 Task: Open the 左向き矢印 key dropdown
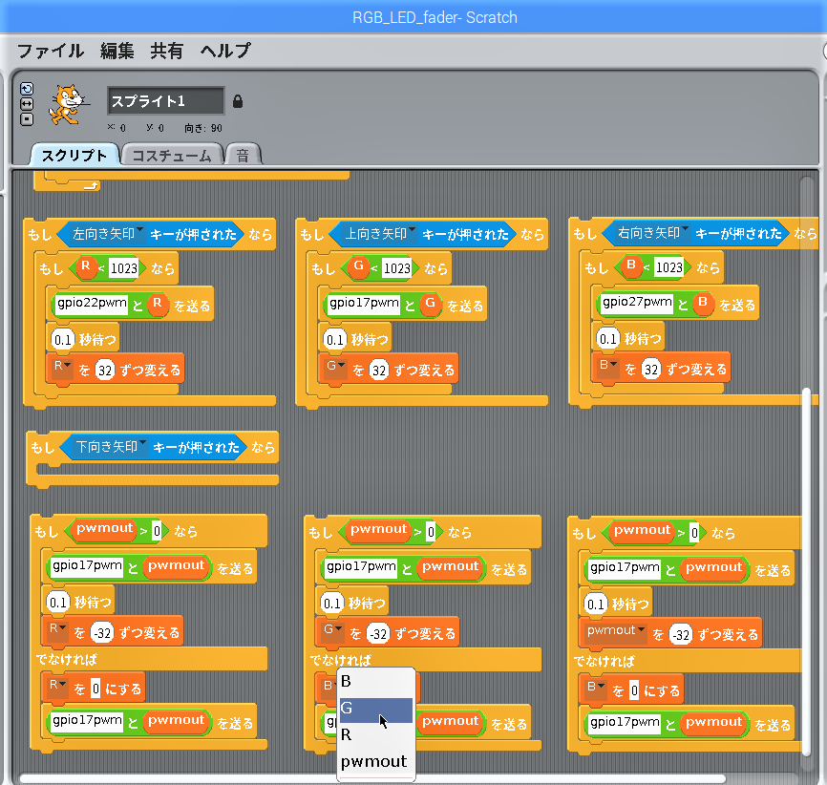[x=107, y=234]
